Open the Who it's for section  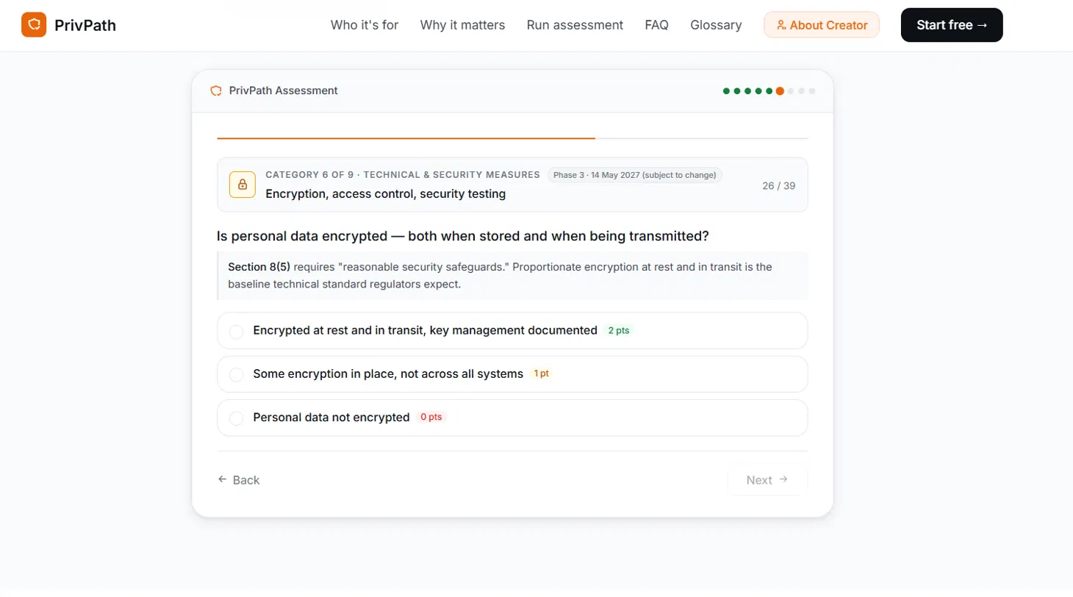tap(365, 25)
